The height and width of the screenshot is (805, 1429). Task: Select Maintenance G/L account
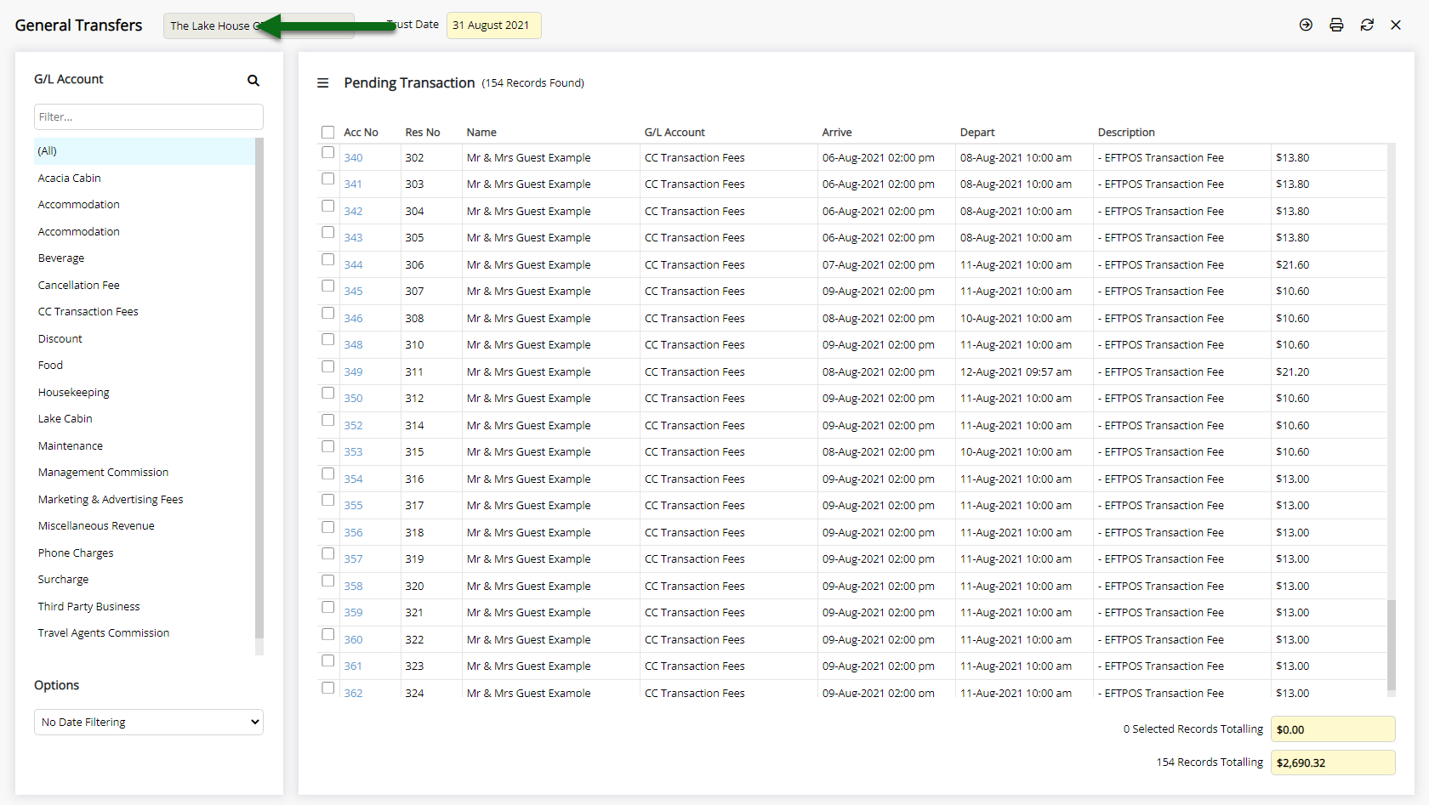coord(70,445)
